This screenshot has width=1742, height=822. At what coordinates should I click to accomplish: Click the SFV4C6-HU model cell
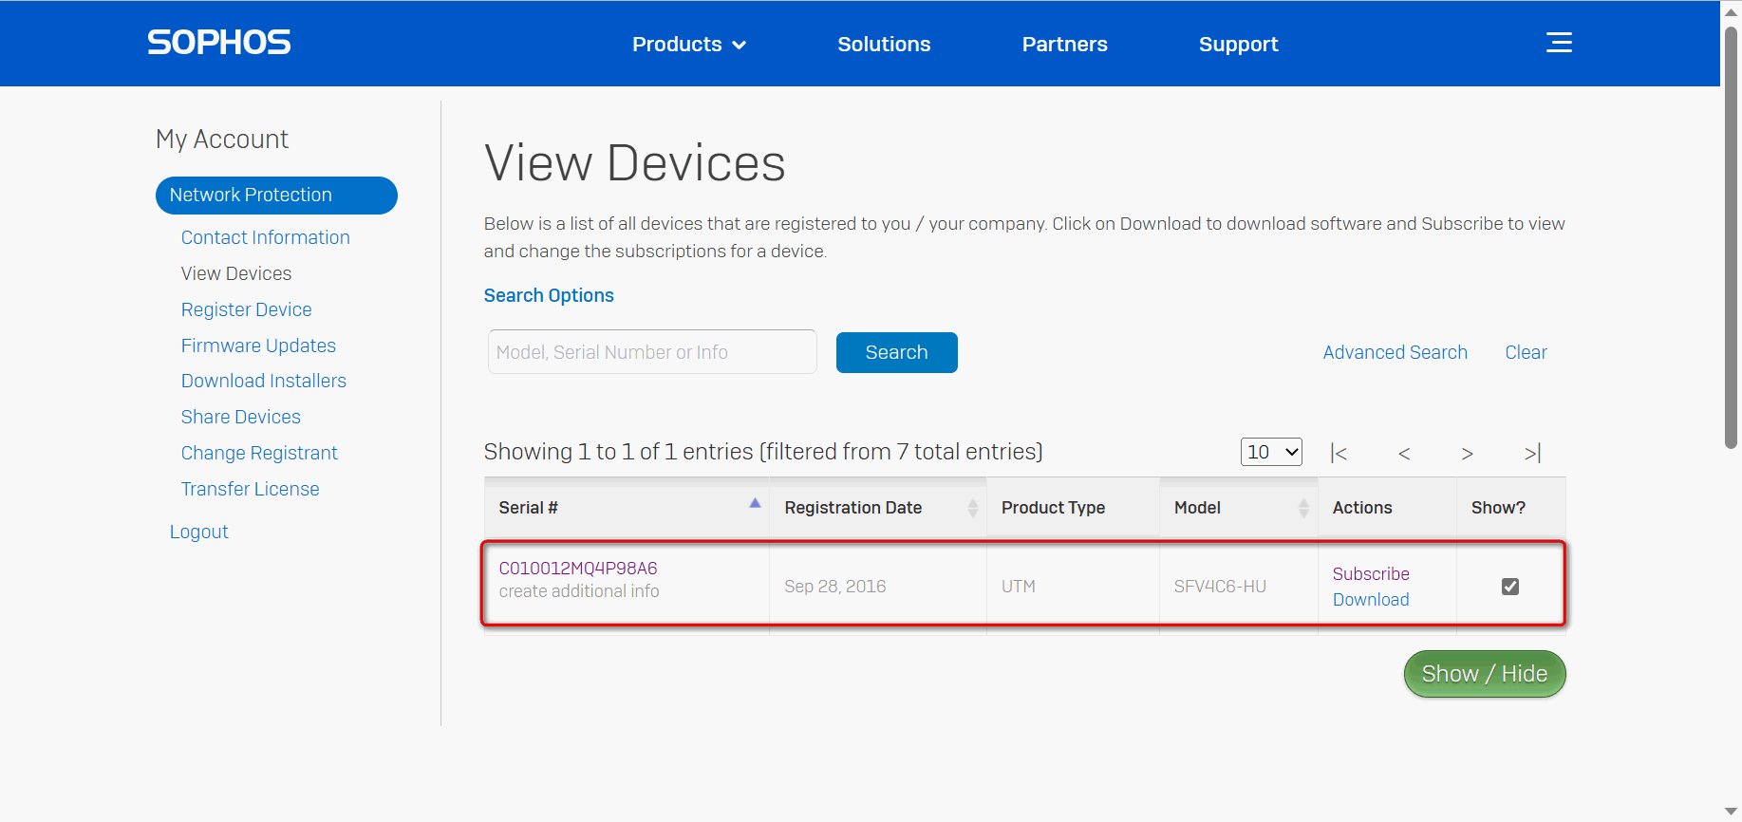1220,587
